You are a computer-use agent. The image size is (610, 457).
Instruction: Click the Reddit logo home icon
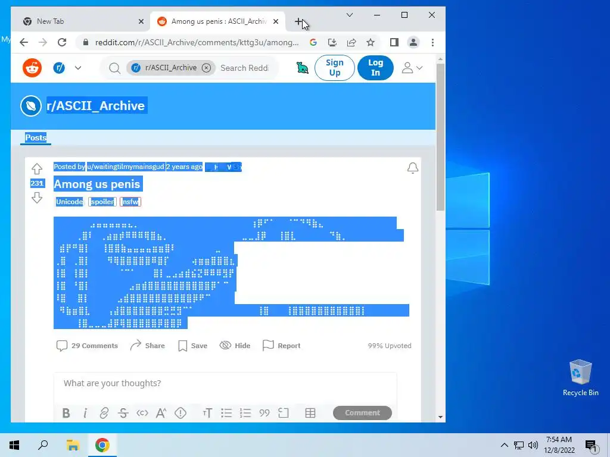point(32,68)
